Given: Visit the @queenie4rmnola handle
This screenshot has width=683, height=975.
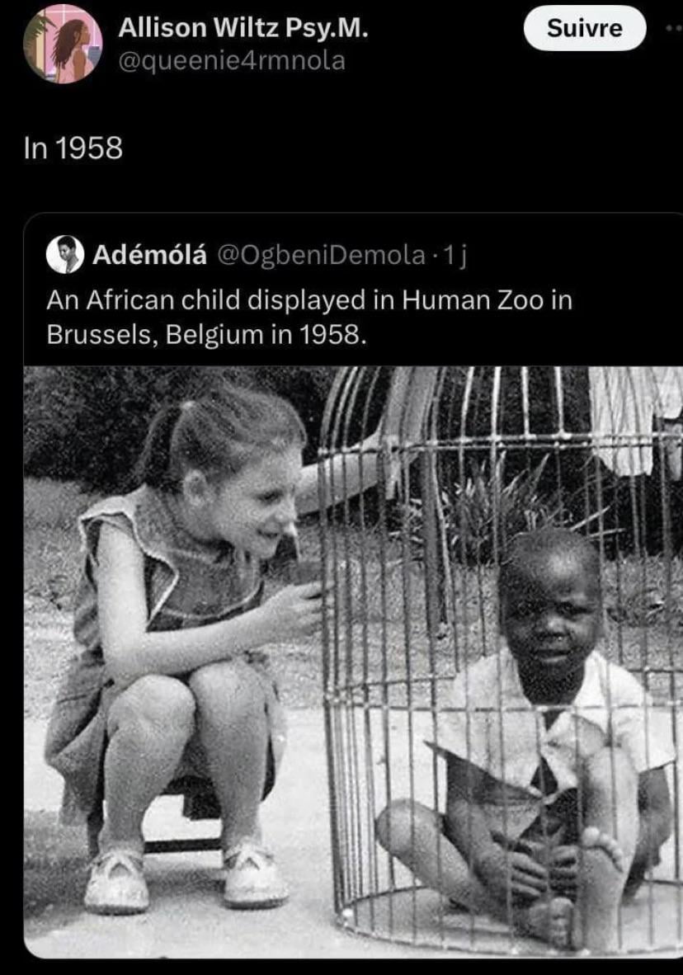Looking at the screenshot, I should (x=232, y=61).
